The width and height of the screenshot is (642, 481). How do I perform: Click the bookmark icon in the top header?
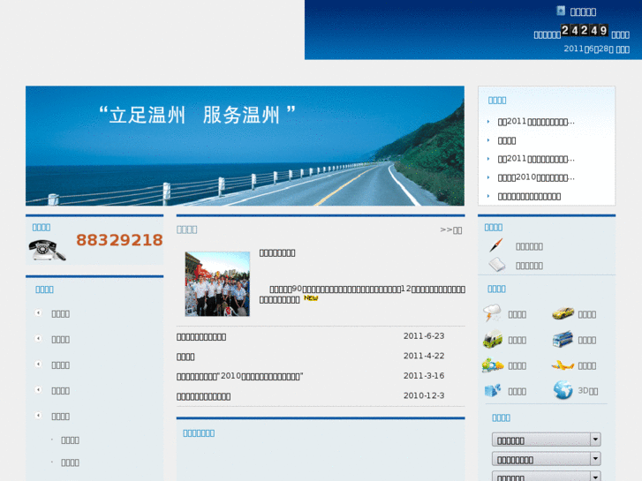pyautogui.click(x=561, y=11)
